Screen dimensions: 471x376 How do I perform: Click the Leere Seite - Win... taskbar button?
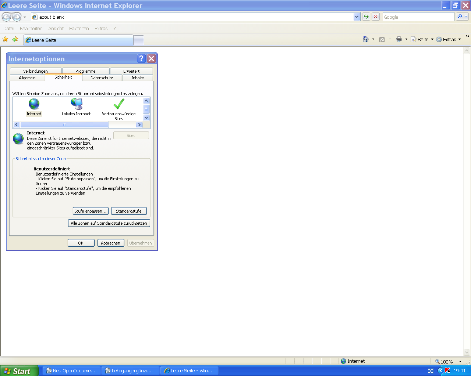pyautogui.click(x=190, y=371)
